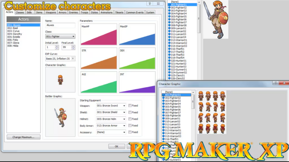Check Fixed for Accessory
Image resolution: width=289 pixels, height=162 pixels.
pyautogui.click(x=130, y=132)
